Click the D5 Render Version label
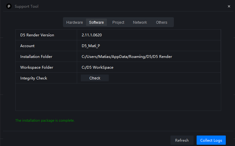 click(x=37, y=35)
